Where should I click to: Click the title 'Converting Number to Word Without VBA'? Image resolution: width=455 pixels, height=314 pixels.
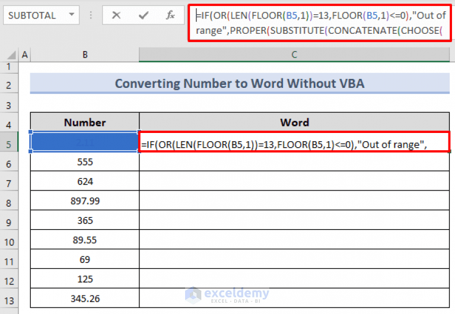click(240, 84)
